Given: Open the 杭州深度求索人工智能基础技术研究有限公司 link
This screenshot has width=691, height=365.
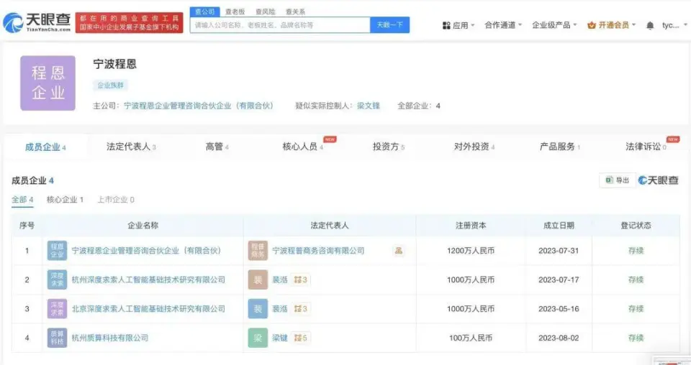Looking at the screenshot, I should tap(148, 279).
